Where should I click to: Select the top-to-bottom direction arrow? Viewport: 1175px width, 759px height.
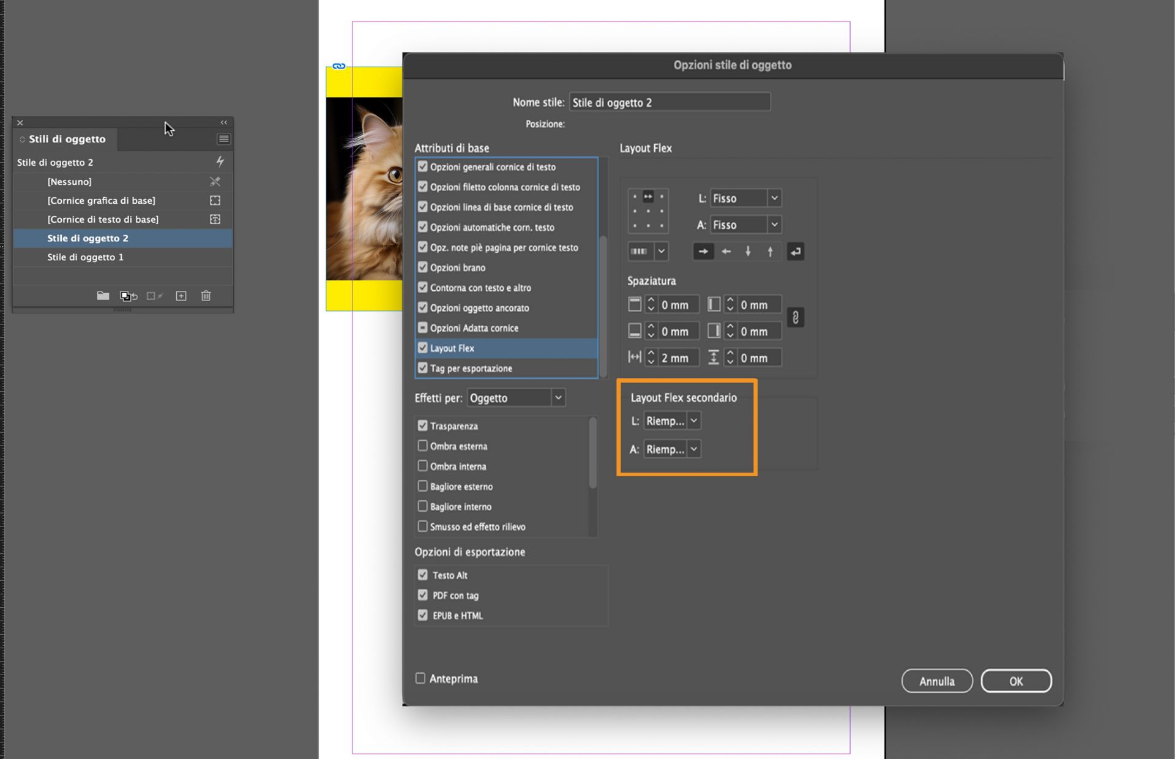pos(748,252)
